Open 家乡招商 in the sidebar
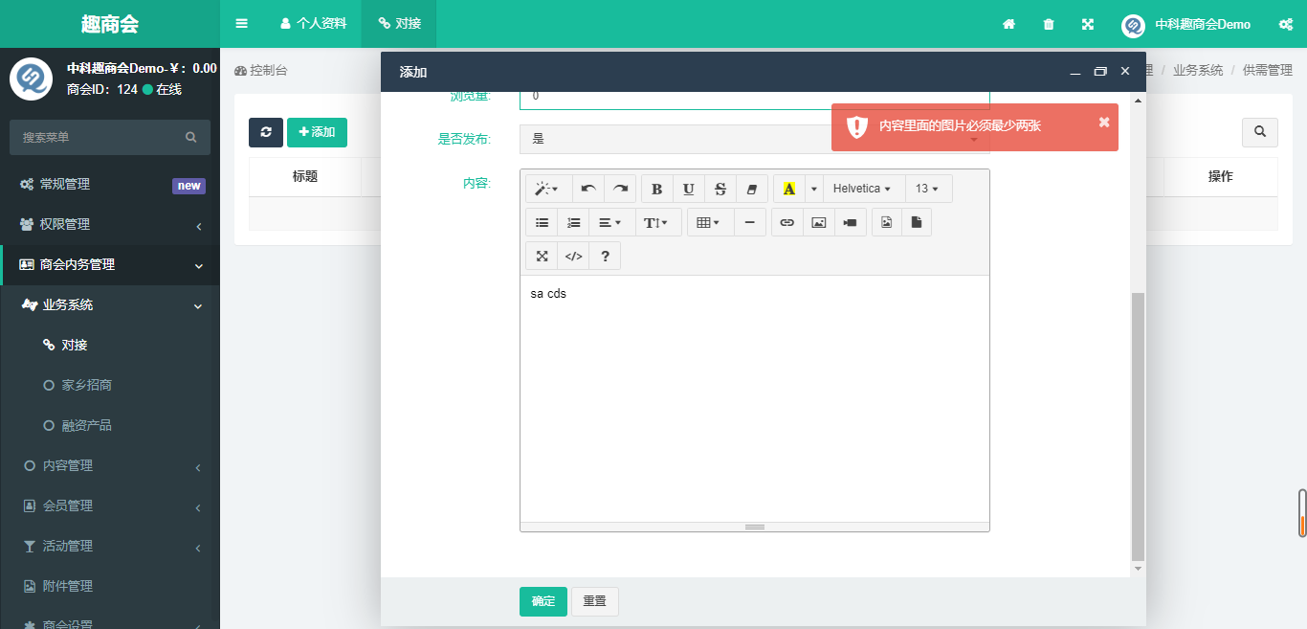The image size is (1307, 629). (86, 385)
